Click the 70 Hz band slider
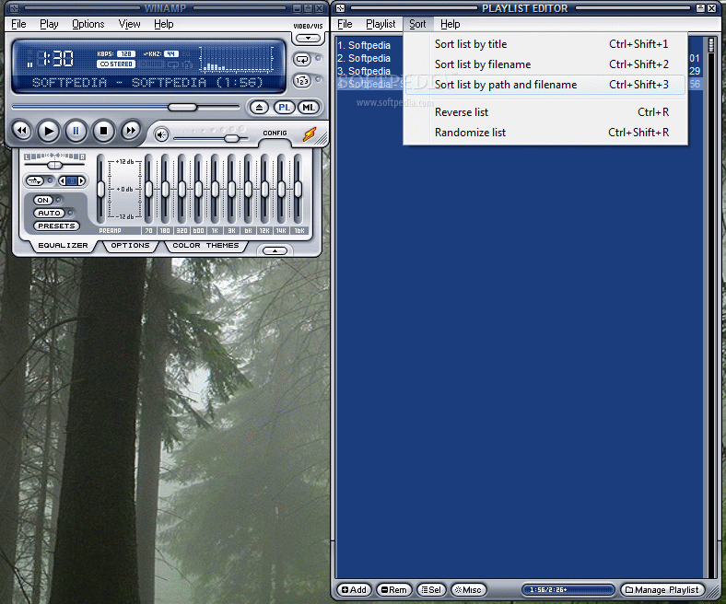This screenshot has width=726, height=604. (148, 189)
